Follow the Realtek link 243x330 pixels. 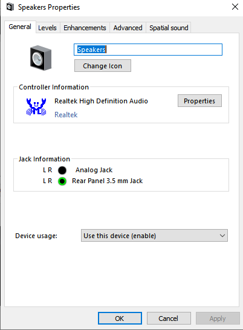(x=66, y=115)
